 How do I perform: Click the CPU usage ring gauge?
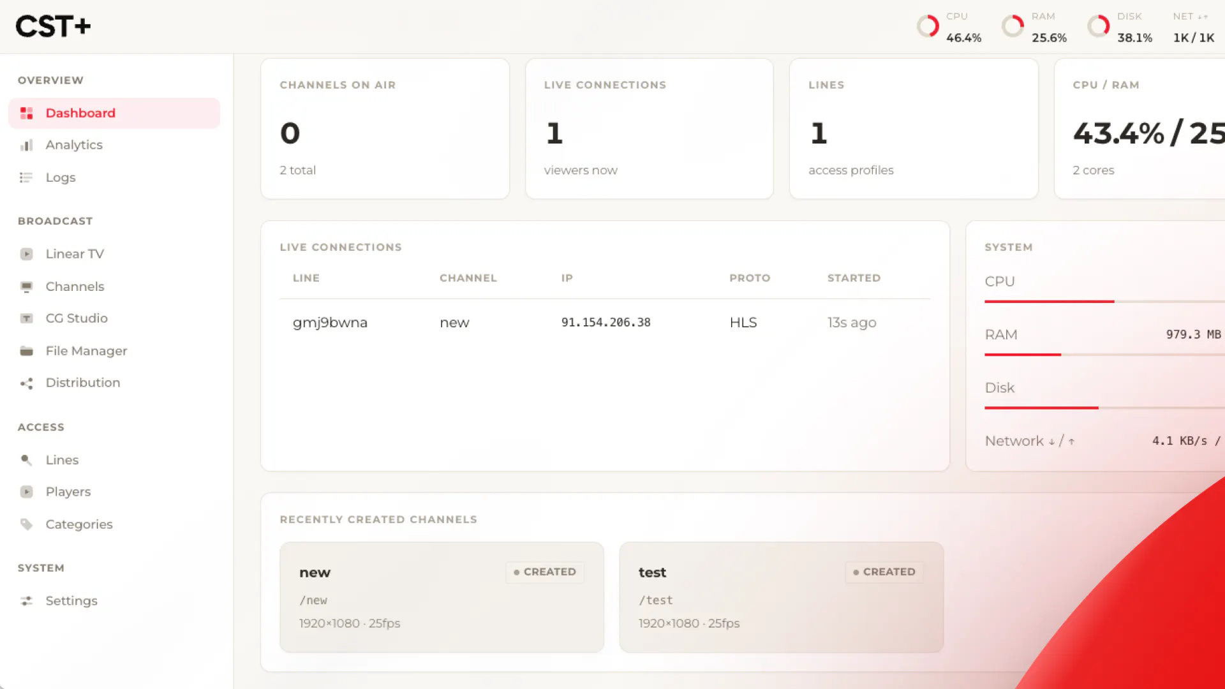(928, 26)
